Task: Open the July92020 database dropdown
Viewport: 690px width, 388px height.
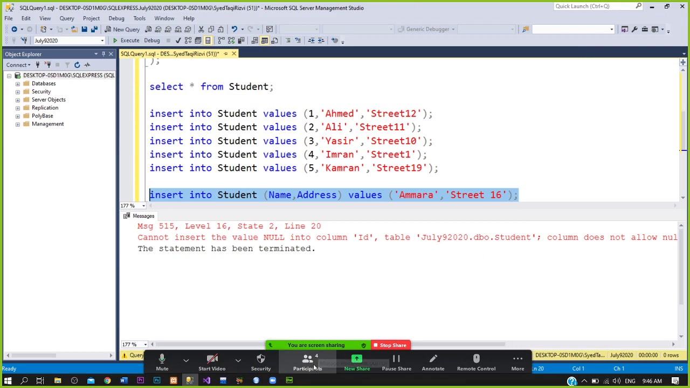Action: [102, 40]
